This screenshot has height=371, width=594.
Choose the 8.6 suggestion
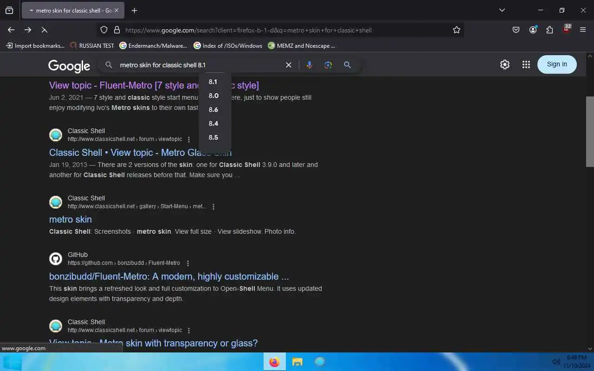coord(215,109)
